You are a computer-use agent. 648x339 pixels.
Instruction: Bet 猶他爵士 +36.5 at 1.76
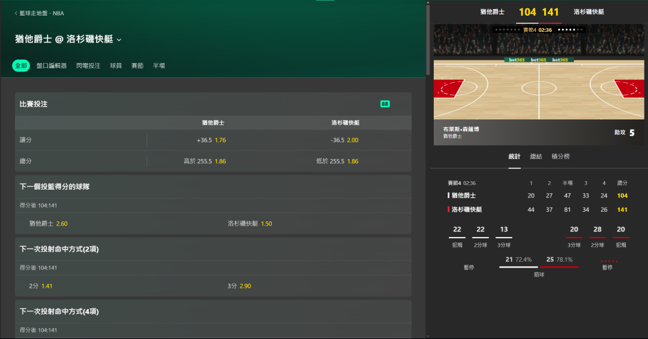pyautogui.click(x=211, y=140)
